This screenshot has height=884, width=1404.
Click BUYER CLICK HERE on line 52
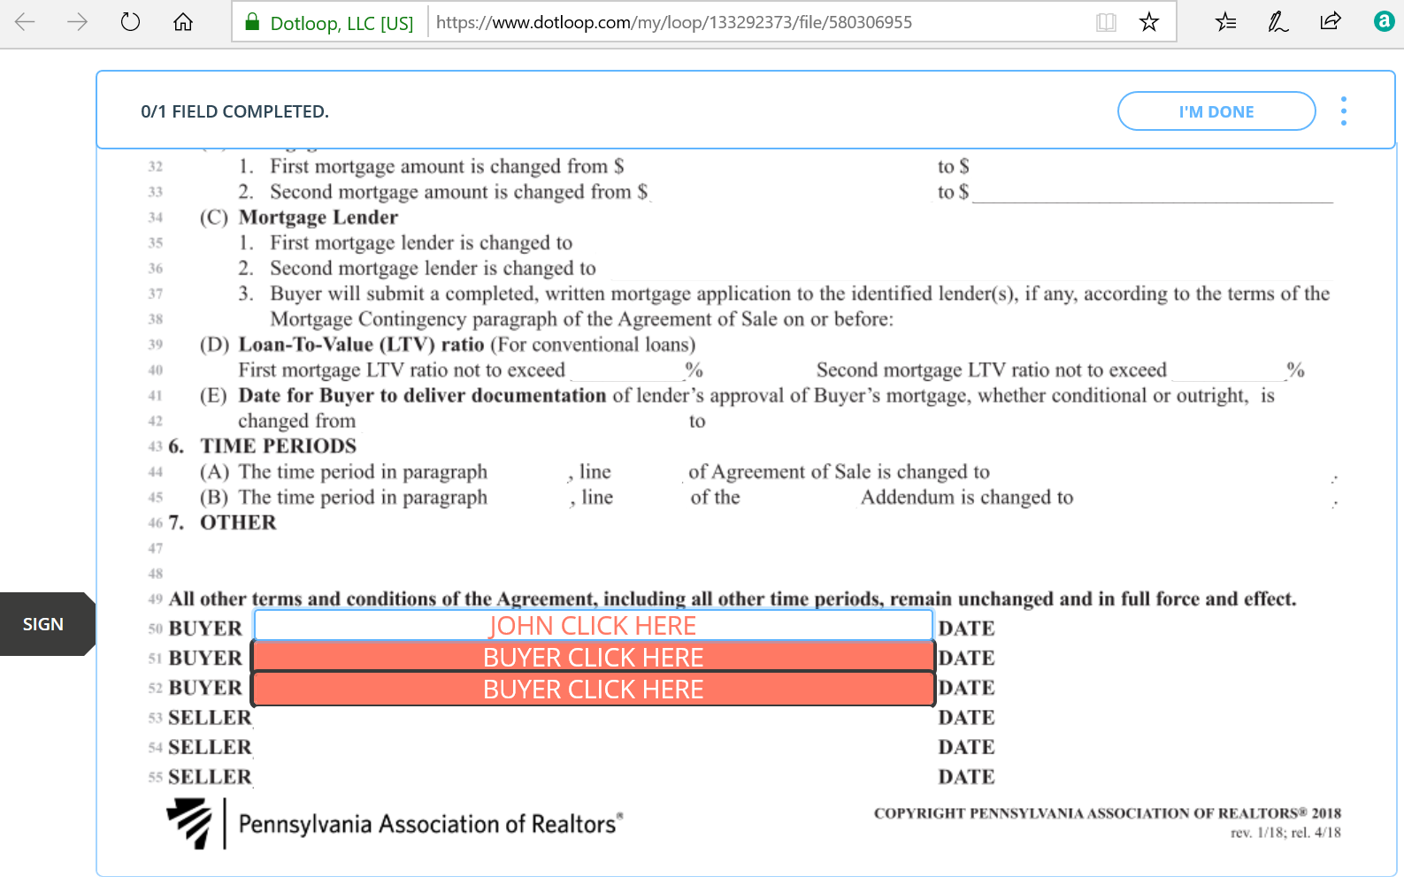[x=593, y=689]
